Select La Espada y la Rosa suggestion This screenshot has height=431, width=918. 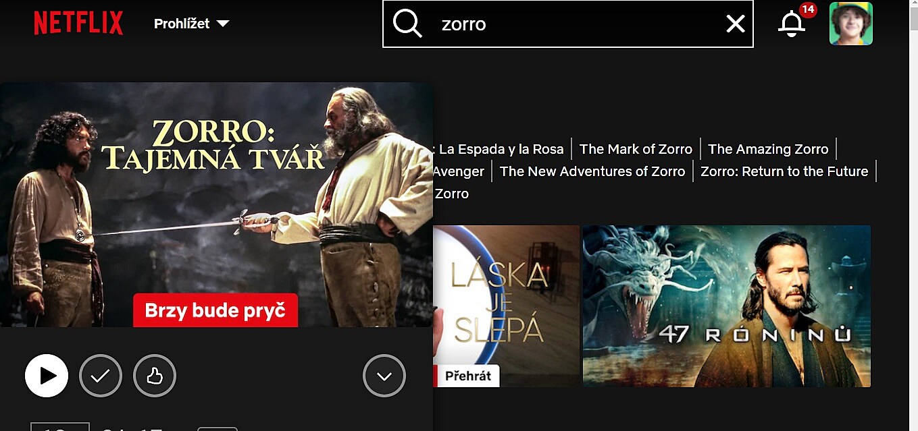501,149
